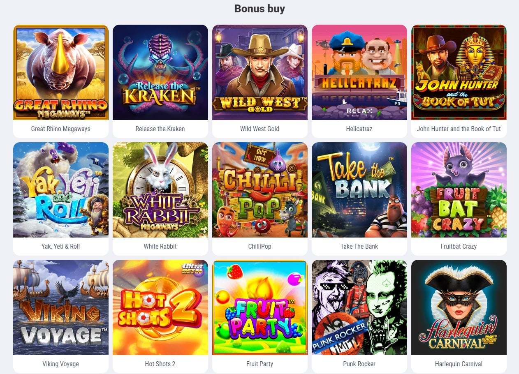
Task: Launch Wild West Gold from its cover art
Action: tap(260, 72)
